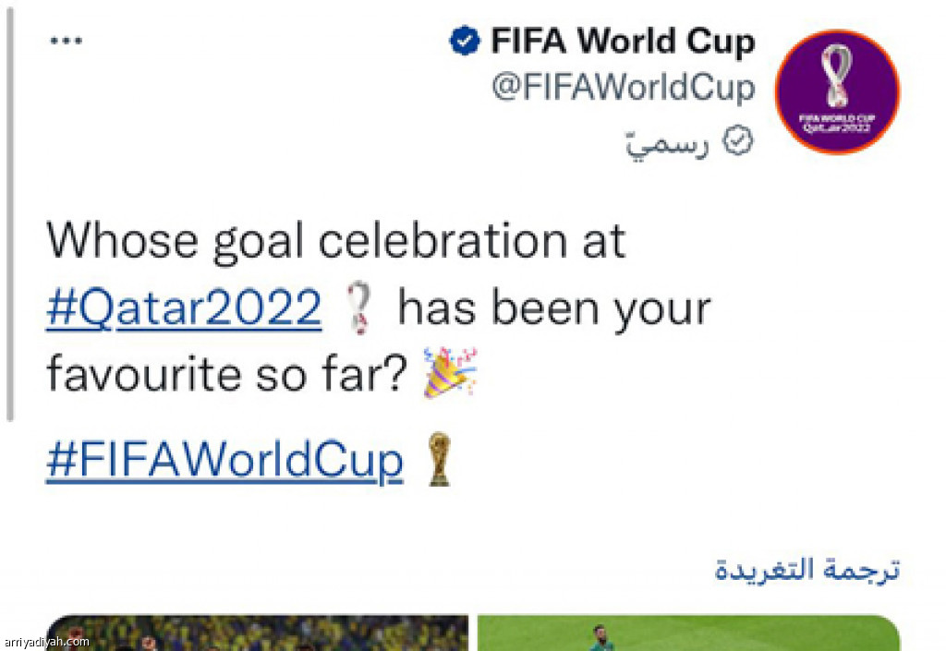Click the party popper emoji
The height and width of the screenshot is (651, 946).
pyautogui.click(x=450, y=371)
